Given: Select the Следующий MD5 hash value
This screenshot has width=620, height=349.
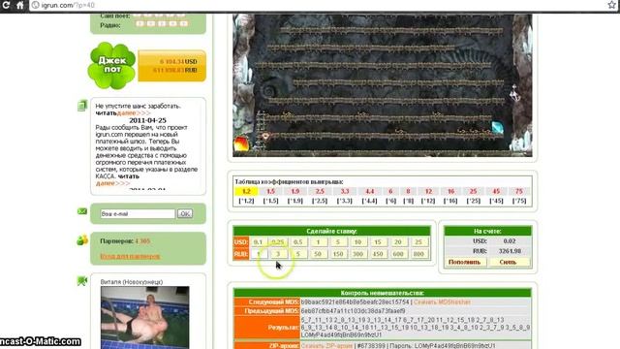Looking at the screenshot, I should click(x=355, y=301).
